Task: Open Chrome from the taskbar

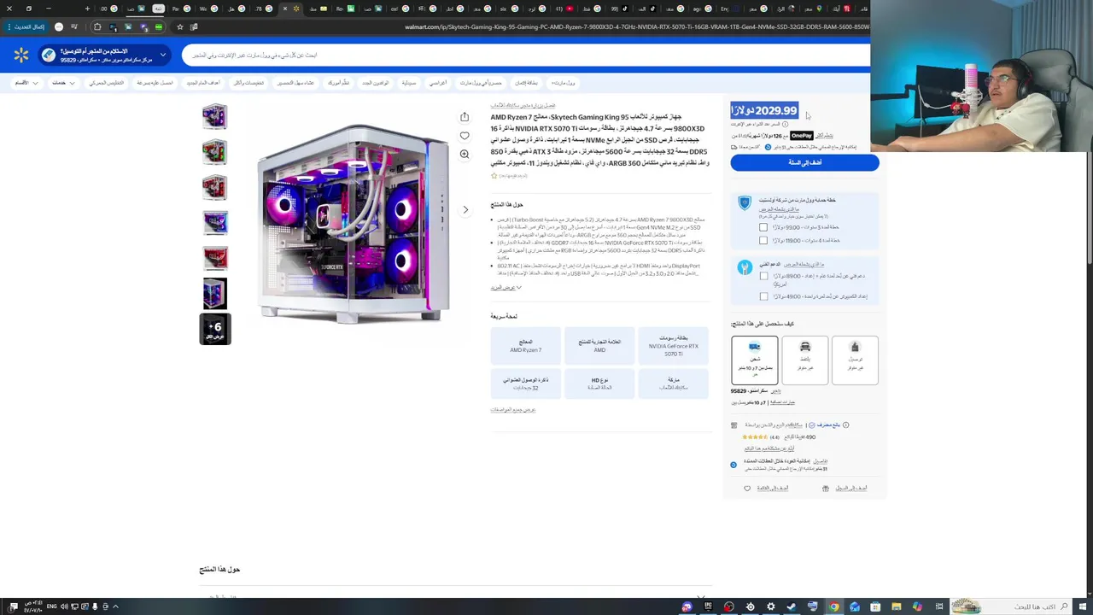Action: click(833, 606)
